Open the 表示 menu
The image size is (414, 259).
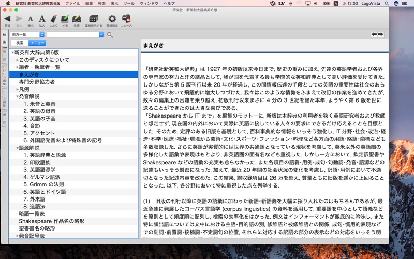coord(114,4)
